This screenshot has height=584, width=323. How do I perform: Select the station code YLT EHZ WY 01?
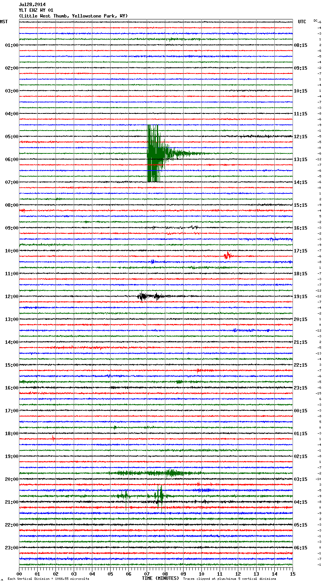[x=36, y=10]
